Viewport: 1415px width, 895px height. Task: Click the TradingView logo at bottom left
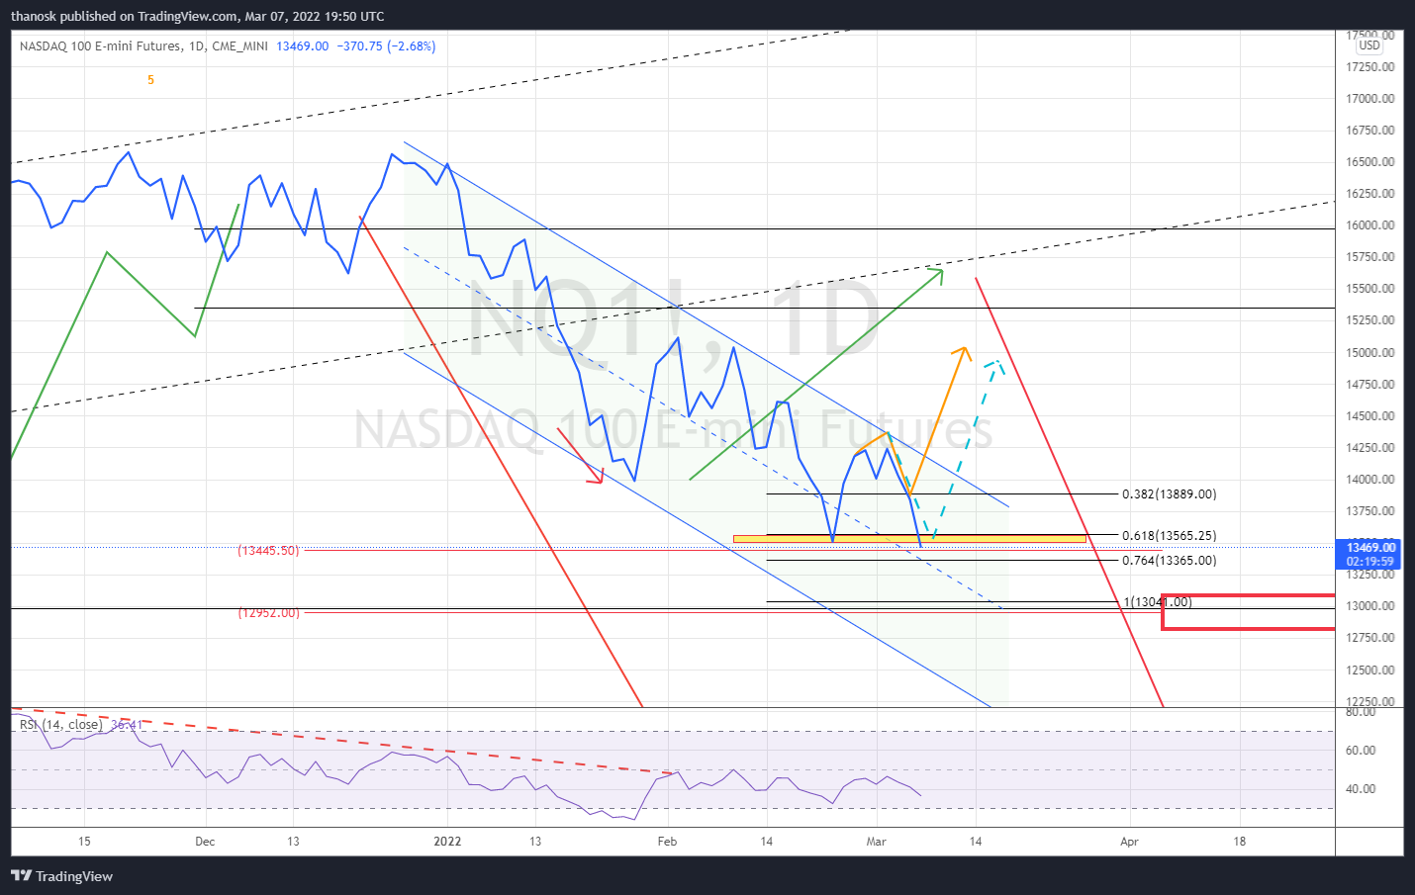(61, 876)
